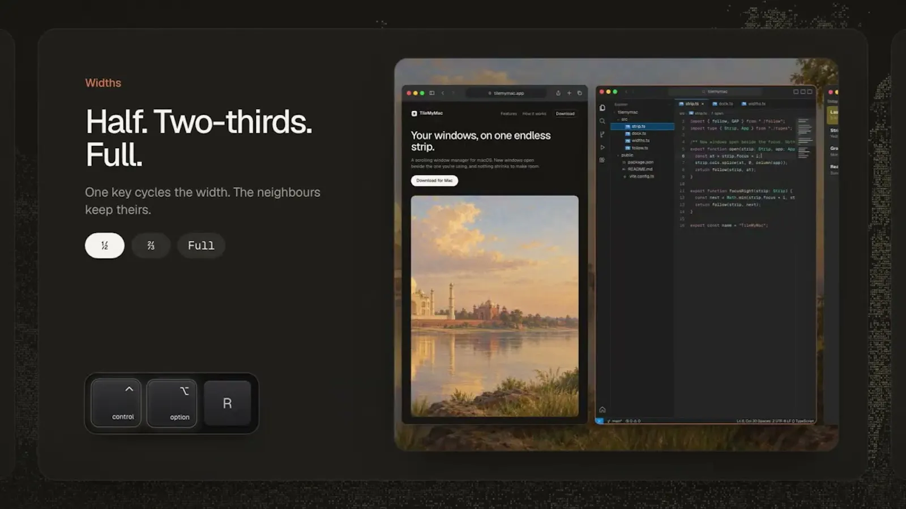Click the TileMyMac logo in page header
Screen dimensions: 906x509
[x=427, y=113]
